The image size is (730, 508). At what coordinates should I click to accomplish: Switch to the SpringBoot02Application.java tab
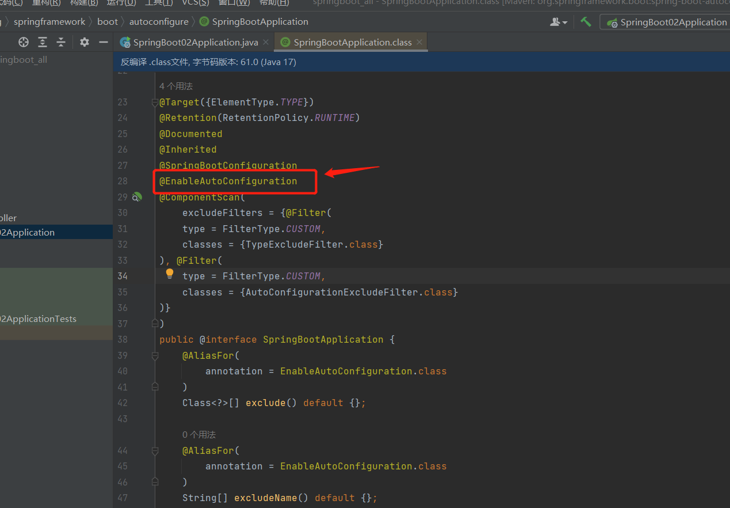tap(195, 42)
